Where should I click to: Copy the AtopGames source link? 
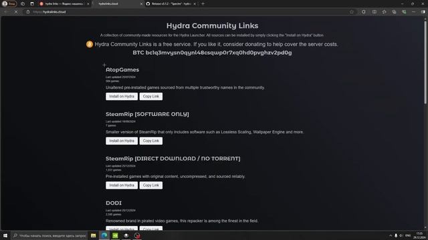click(151, 96)
